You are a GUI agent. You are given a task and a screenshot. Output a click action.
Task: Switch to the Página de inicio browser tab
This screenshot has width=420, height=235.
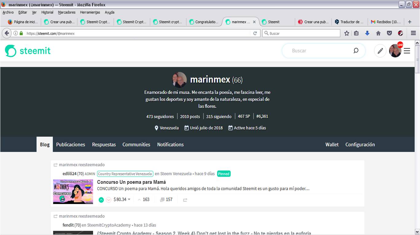click(x=22, y=22)
